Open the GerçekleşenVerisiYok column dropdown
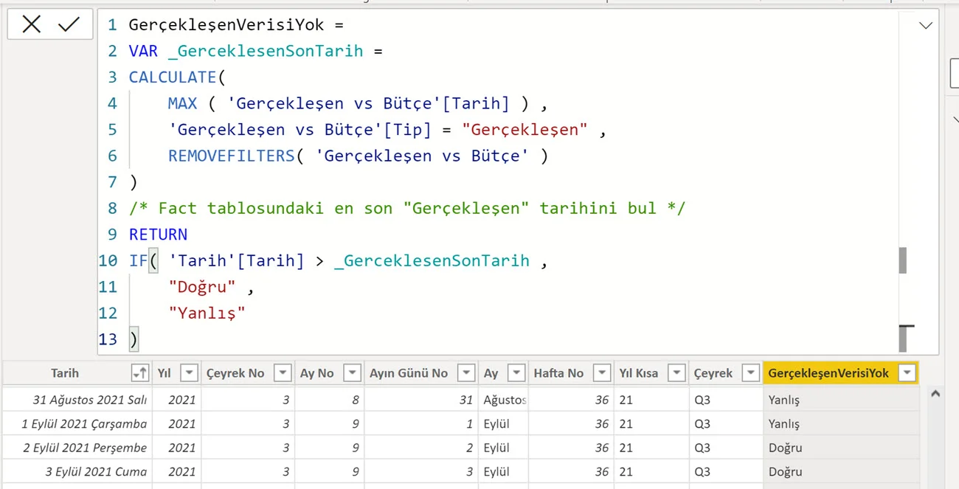The width and height of the screenshot is (959, 489). pyautogui.click(x=906, y=374)
